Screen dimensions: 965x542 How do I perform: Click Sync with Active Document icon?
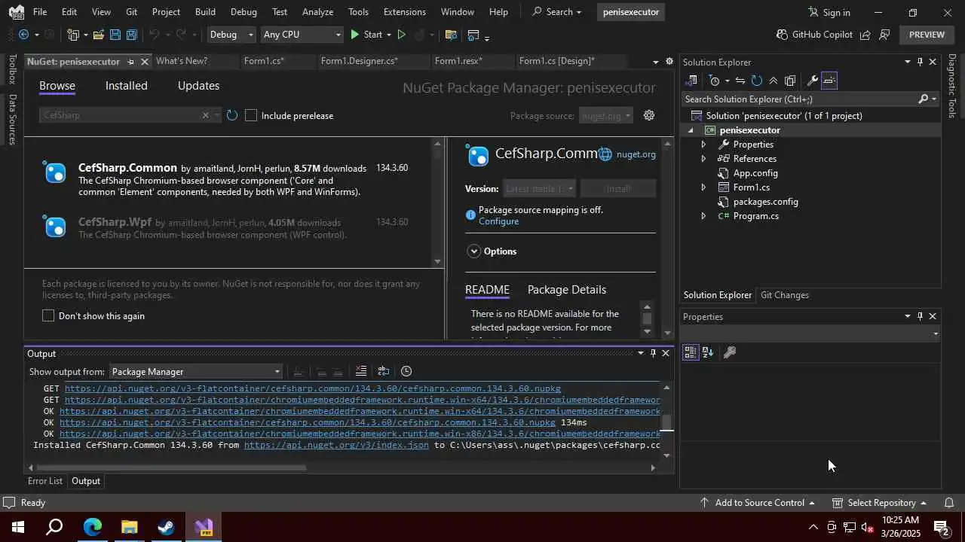click(740, 81)
